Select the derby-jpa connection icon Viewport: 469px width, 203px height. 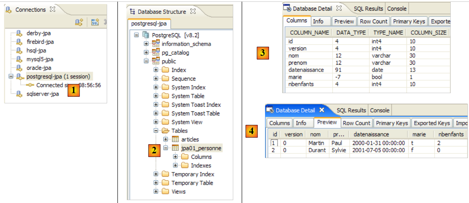(19, 33)
